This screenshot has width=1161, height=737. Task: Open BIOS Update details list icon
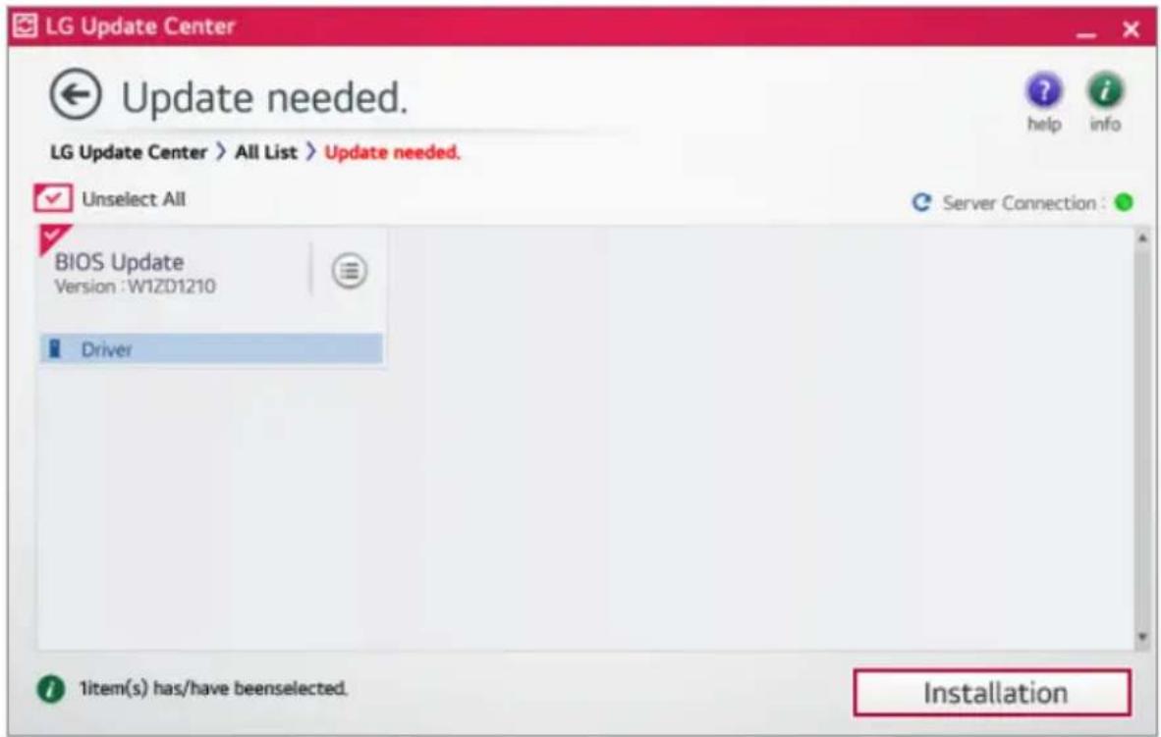point(349,271)
